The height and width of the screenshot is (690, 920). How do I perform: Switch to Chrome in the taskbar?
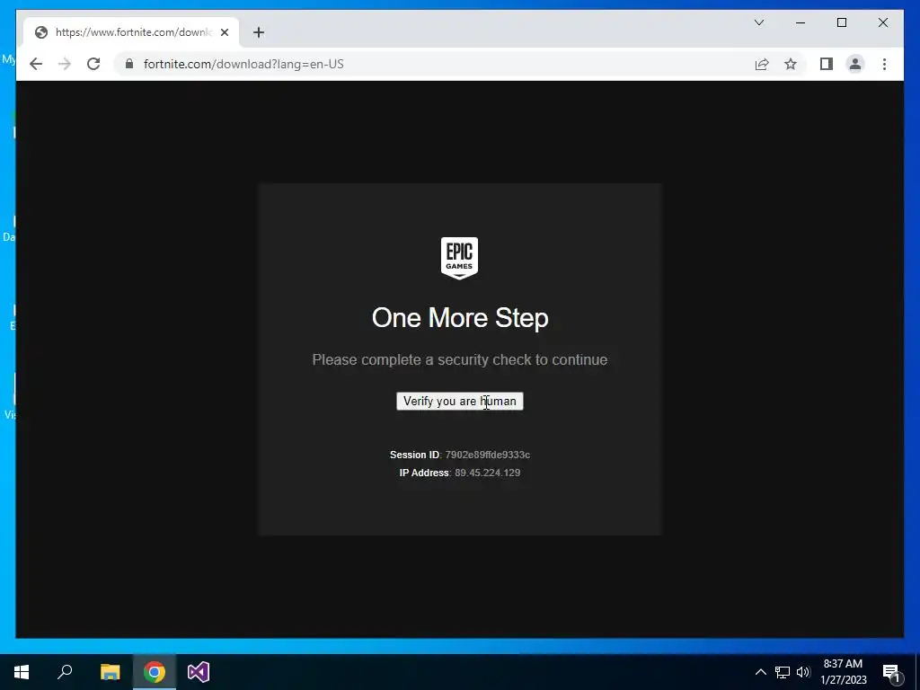tap(155, 672)
